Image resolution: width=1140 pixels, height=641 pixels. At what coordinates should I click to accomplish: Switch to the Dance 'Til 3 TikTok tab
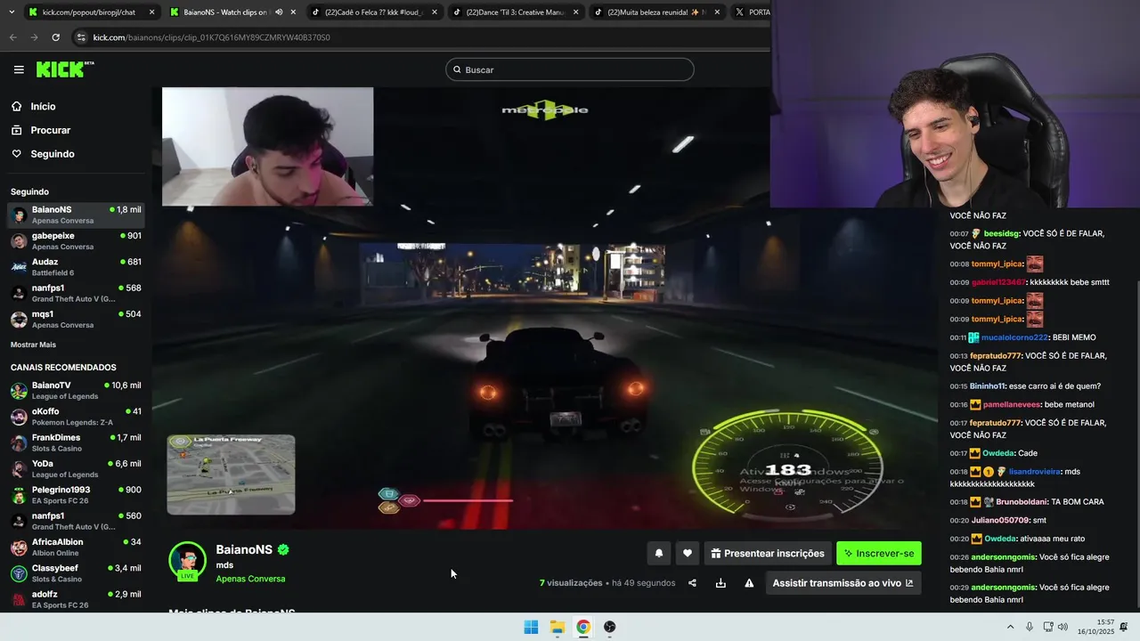pos(515,12)
